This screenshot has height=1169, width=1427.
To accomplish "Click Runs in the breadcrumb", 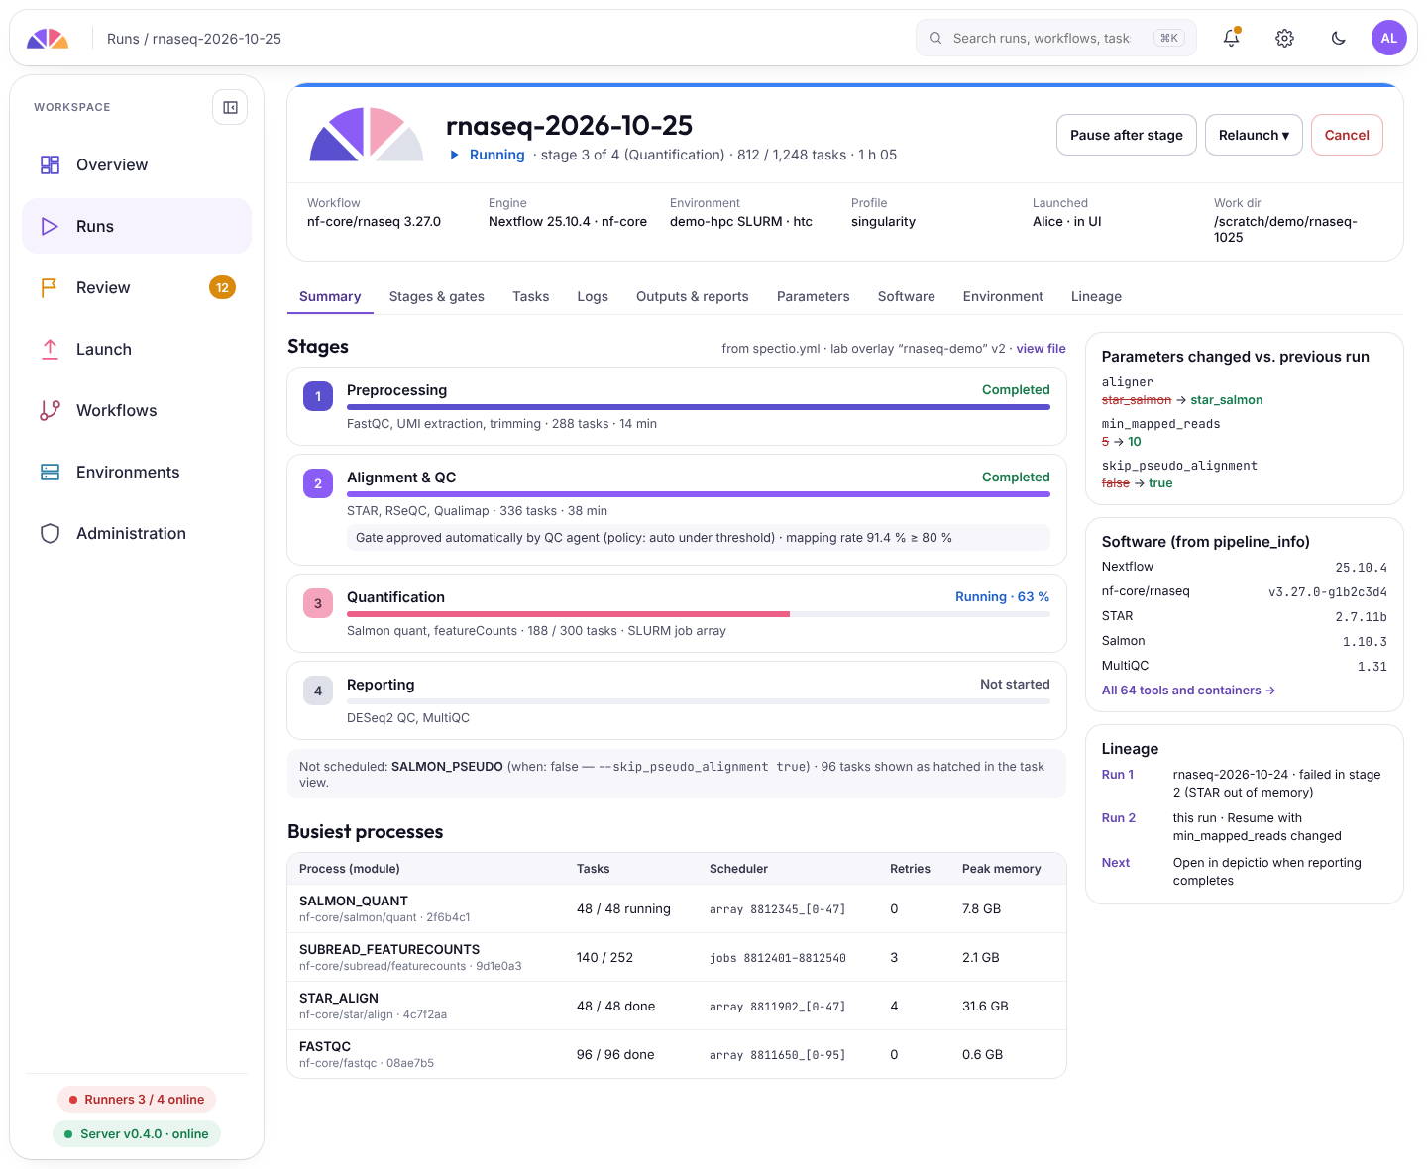I will 123,39.
